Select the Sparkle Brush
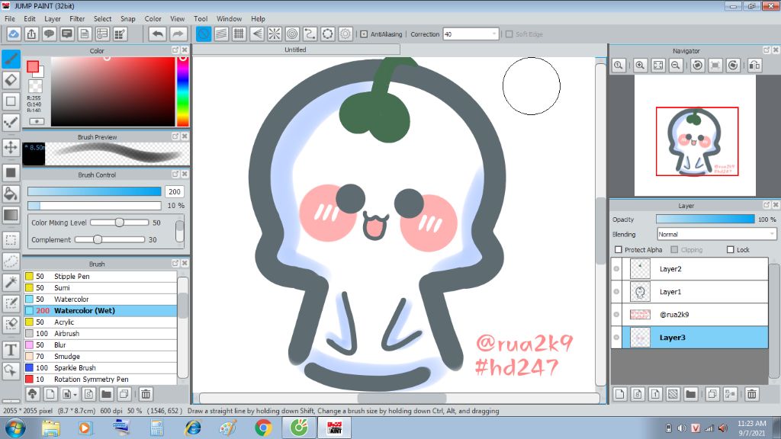 (x=100, y=368)
